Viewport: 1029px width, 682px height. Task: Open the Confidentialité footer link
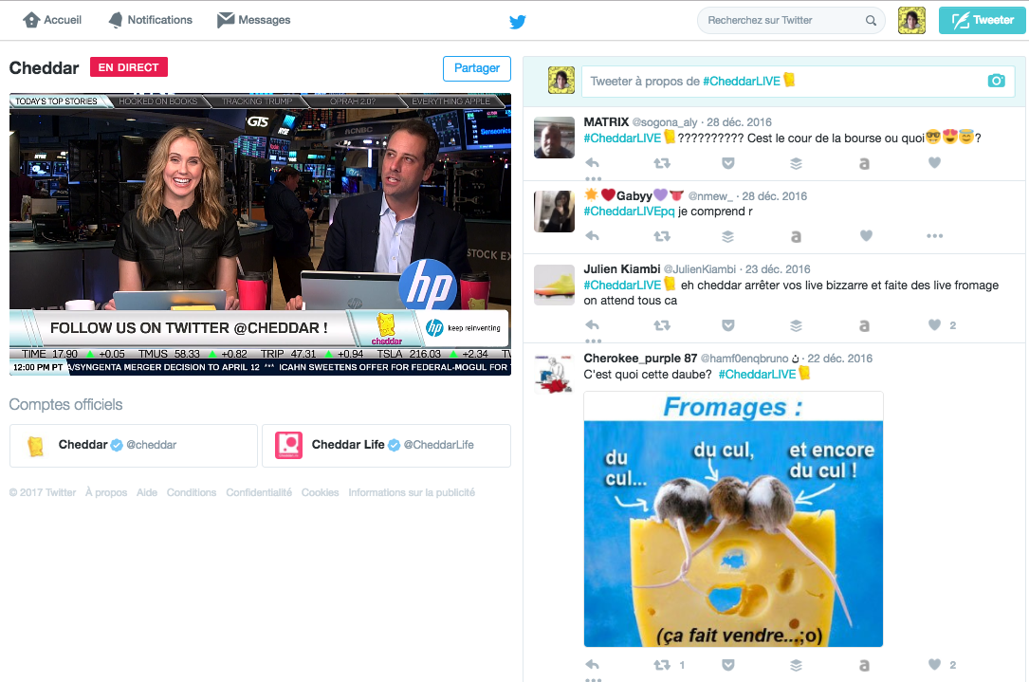(259, 492)
